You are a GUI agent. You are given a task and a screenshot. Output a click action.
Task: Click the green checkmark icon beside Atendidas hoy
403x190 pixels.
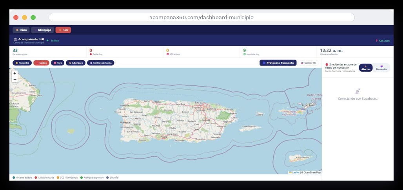244,54
